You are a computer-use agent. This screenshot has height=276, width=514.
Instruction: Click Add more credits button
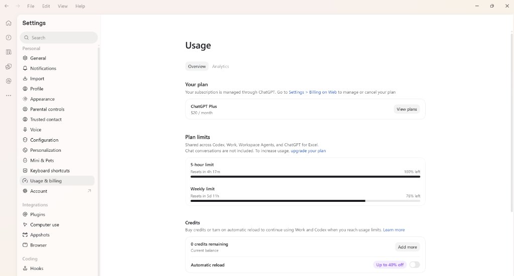(x=407, y=247)
